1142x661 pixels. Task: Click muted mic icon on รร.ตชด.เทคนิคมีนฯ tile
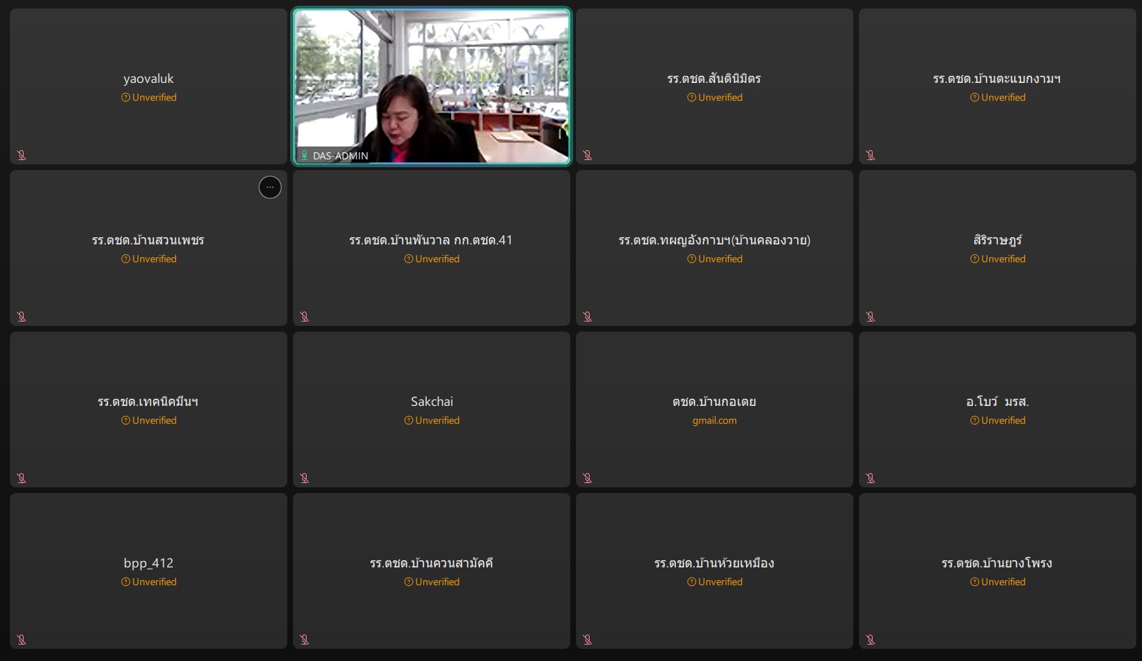(21, 478)
